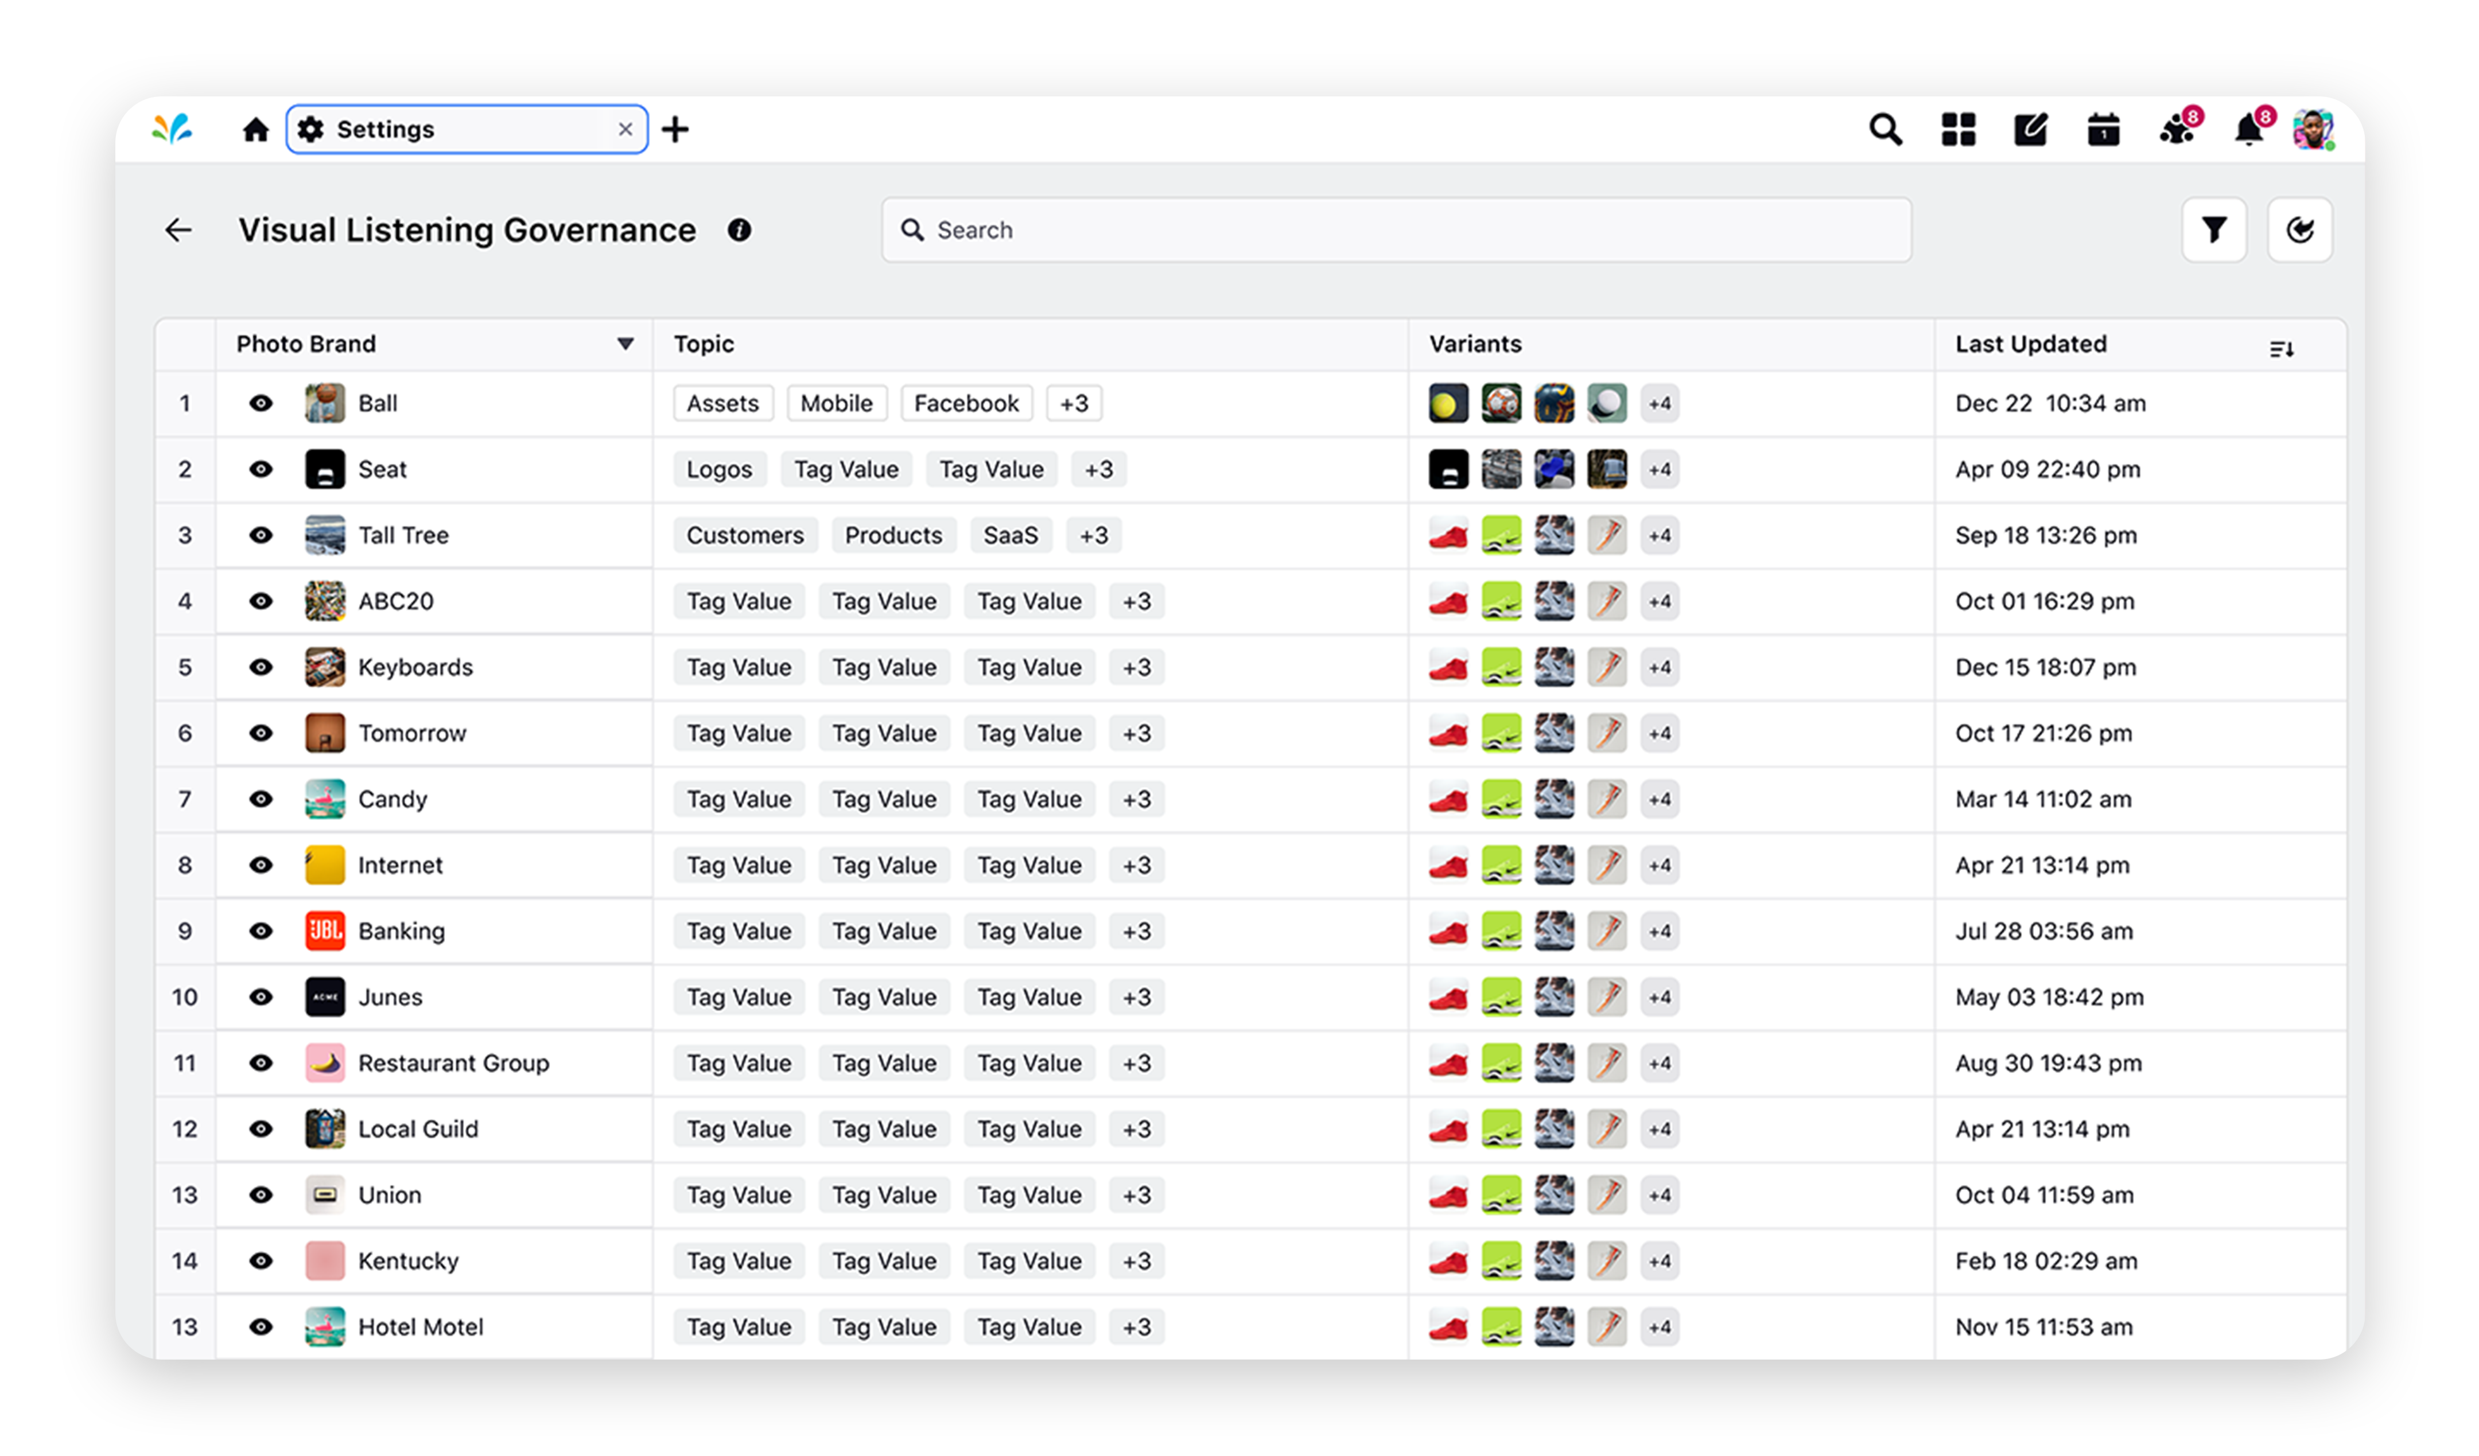Toggle the eye icon for Banking row
Screen dimensions: 2479x1456
(261, 931)
